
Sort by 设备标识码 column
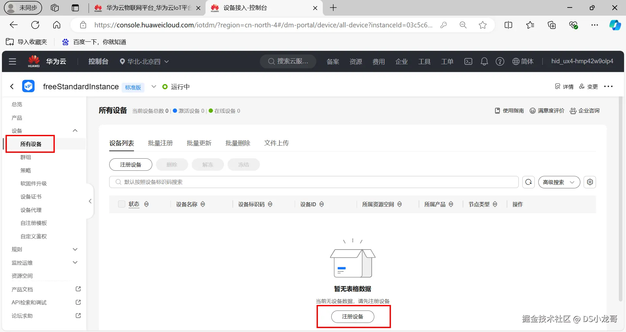coord(270,204)
